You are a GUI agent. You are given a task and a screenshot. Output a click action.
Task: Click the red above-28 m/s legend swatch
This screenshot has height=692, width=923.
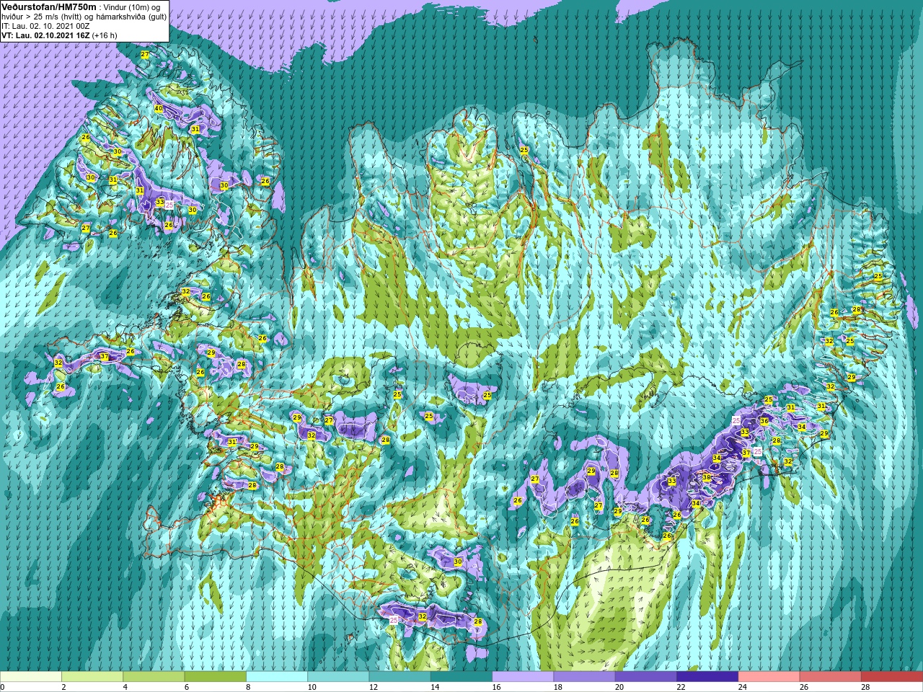coord(892,677)
